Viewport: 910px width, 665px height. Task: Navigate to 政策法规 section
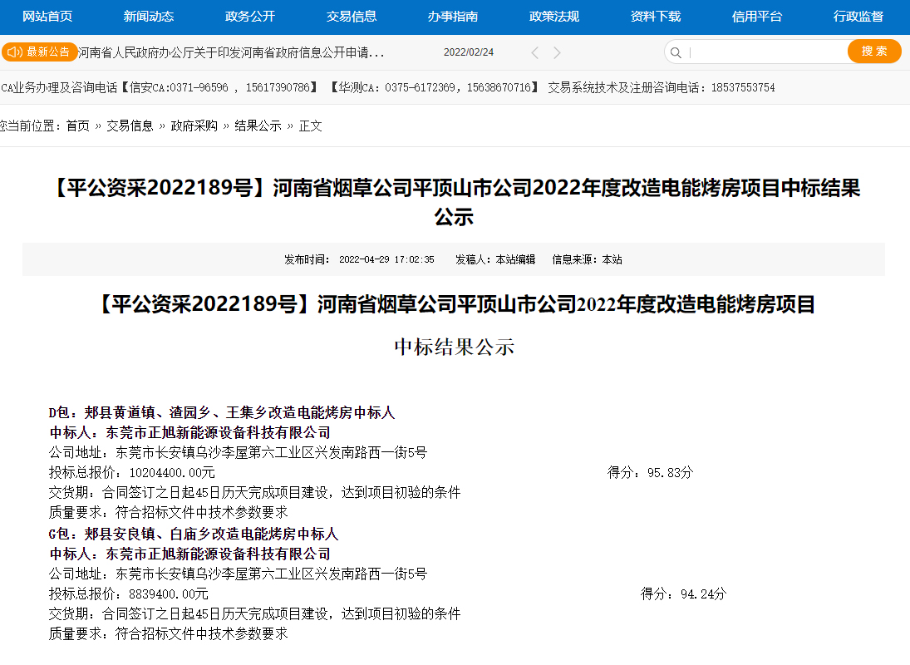click(x=554, y=17)
